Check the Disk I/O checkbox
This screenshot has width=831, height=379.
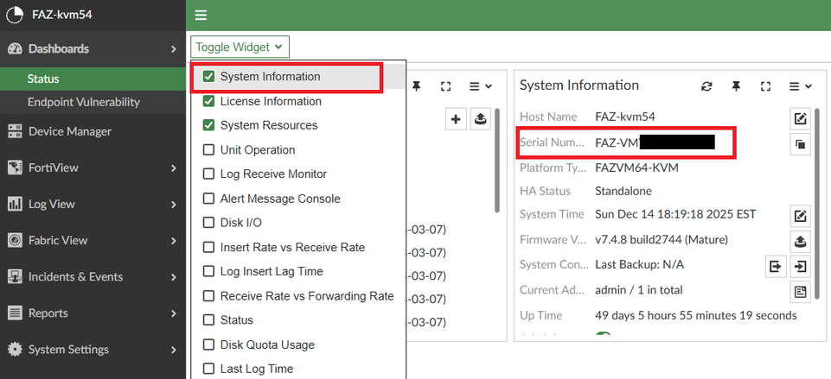point(209,223)
